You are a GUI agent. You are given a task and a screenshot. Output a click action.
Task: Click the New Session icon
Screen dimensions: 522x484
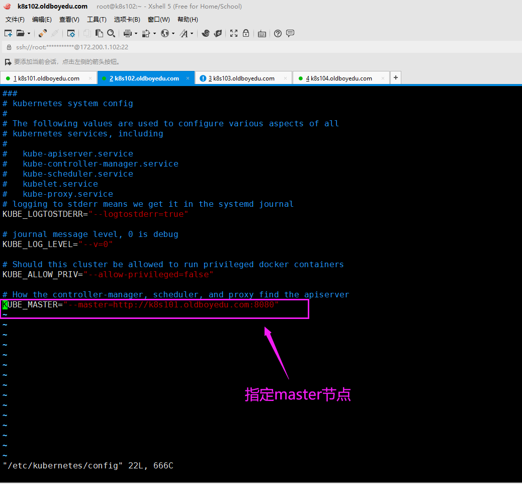(x=8, y=33)
